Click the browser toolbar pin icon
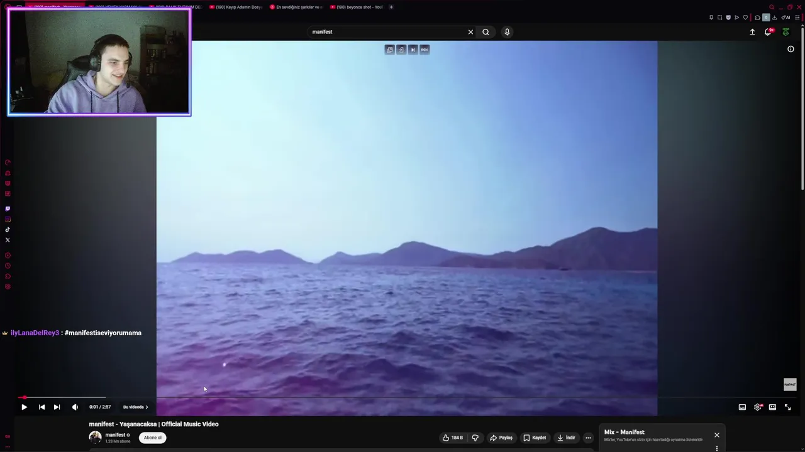The height and width of the screenshot is (452, 805). 711,18
